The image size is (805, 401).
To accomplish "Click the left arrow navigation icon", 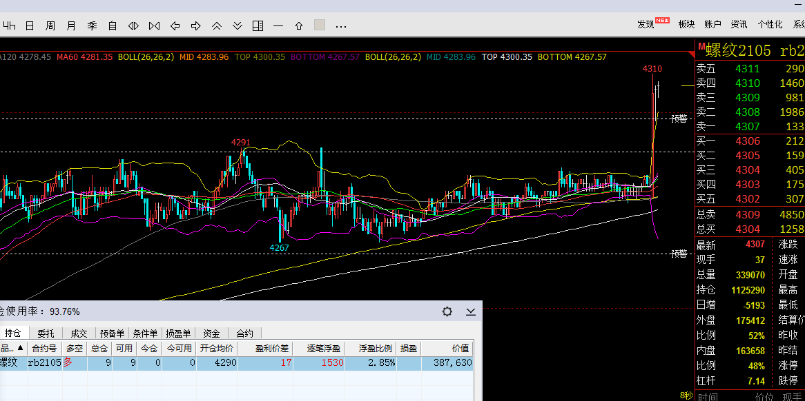I will point(175,26).
